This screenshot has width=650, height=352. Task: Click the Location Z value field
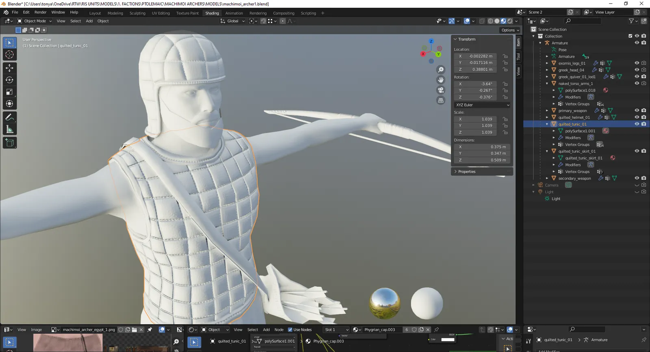(476, 69)
